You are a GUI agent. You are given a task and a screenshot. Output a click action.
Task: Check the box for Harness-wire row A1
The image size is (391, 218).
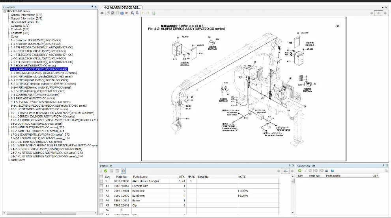click(101, 186)
